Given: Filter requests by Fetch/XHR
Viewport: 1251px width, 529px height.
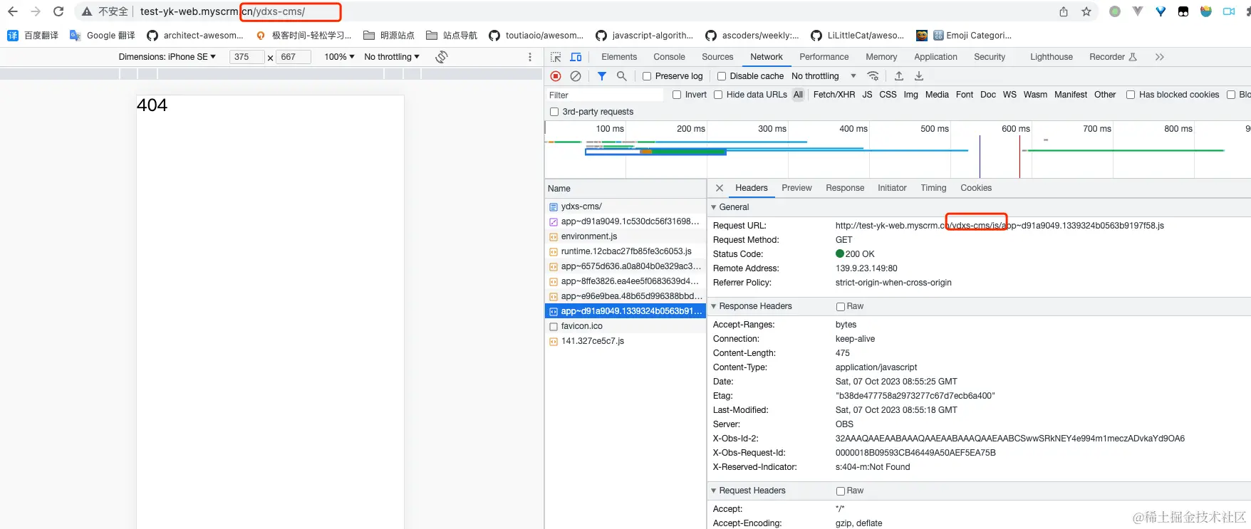Looking at the screenshot, I should (x=834, y=95).
